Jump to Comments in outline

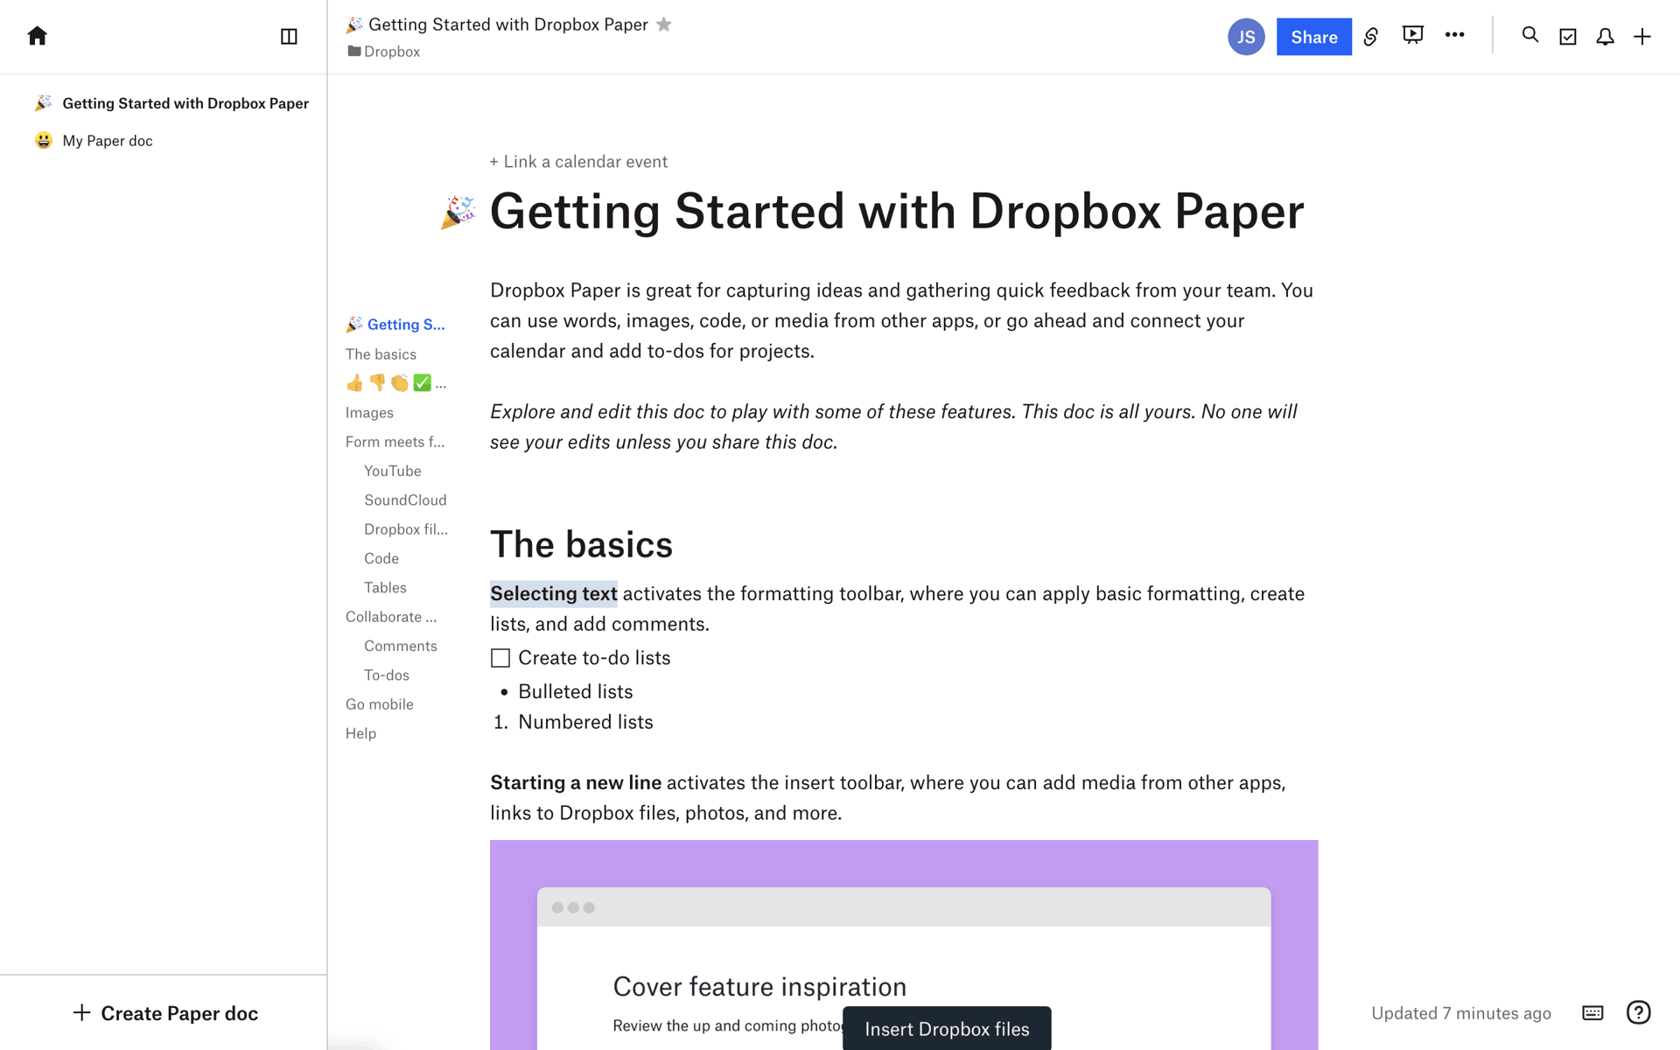401,646
